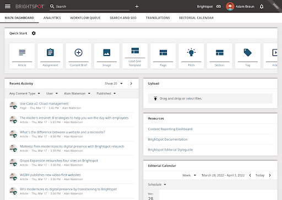Open The modern intranet article

click(74, 118)
